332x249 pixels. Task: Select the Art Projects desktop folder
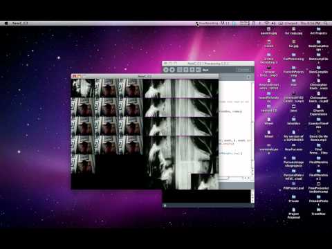318,31
